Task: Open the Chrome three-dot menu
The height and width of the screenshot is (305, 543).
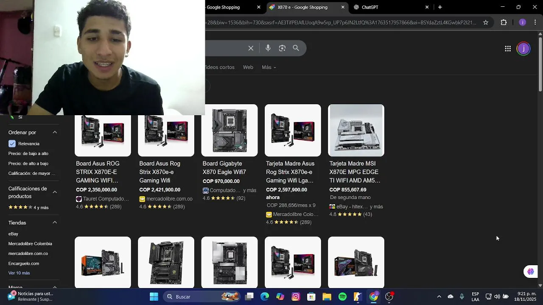Action: (x=535, y=22)
